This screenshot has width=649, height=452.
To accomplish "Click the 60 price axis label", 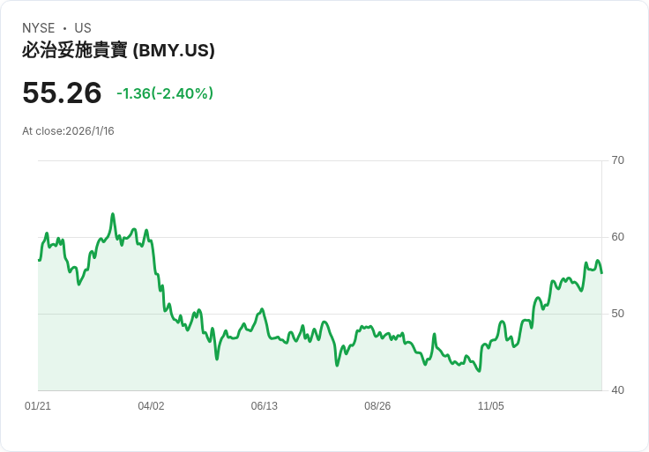I will (618, 237).
